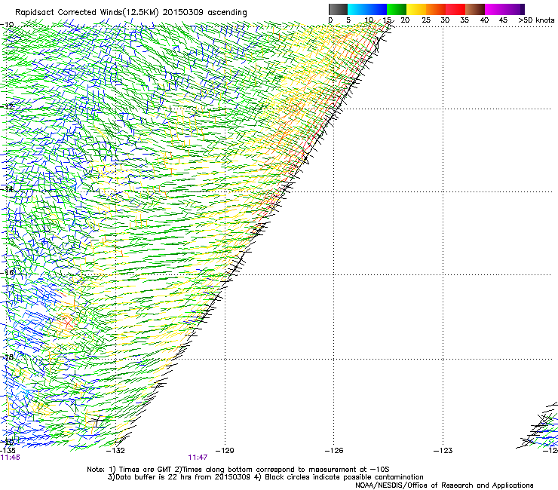
Task: Click the magenta 40-45 knots color band
Action: click(x=495, y=9)
